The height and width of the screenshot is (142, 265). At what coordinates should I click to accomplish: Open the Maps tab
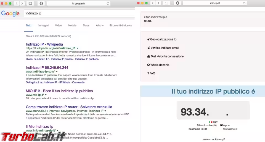click(86, 25)
